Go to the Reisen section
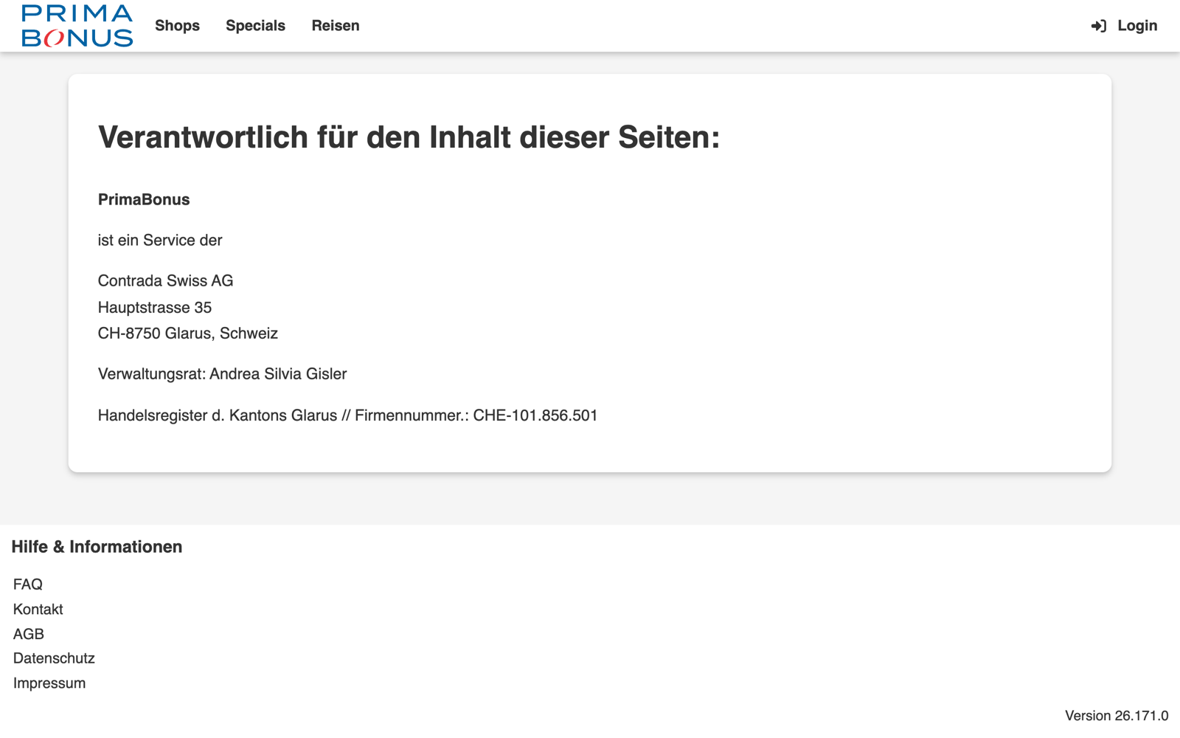Screen dimensions: 1180x738 coord(336,26)
